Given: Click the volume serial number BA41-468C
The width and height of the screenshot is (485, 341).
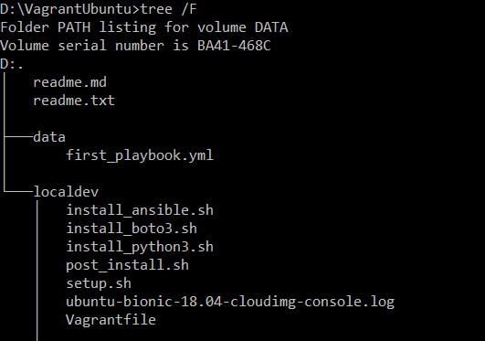Looking at the screenshot, I should coord(234,46).
